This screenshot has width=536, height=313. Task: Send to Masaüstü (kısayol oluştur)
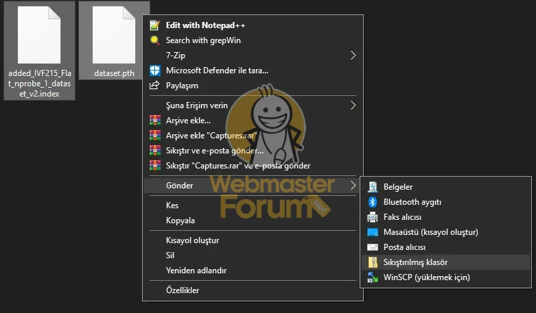pyautogui.click(x=445, y=232)
